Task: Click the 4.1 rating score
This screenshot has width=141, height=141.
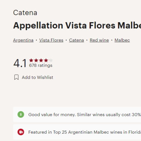Action: click(x=20, y=63)
